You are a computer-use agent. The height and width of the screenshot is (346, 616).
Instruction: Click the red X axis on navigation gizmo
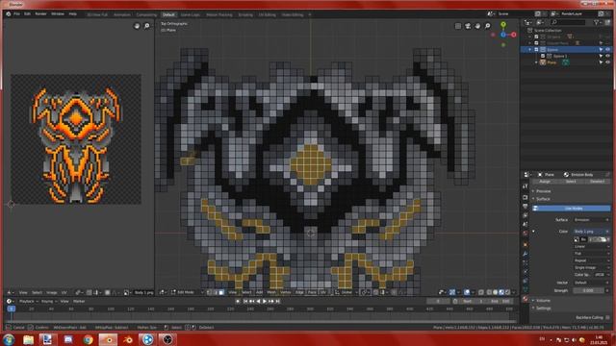point(513,35)
